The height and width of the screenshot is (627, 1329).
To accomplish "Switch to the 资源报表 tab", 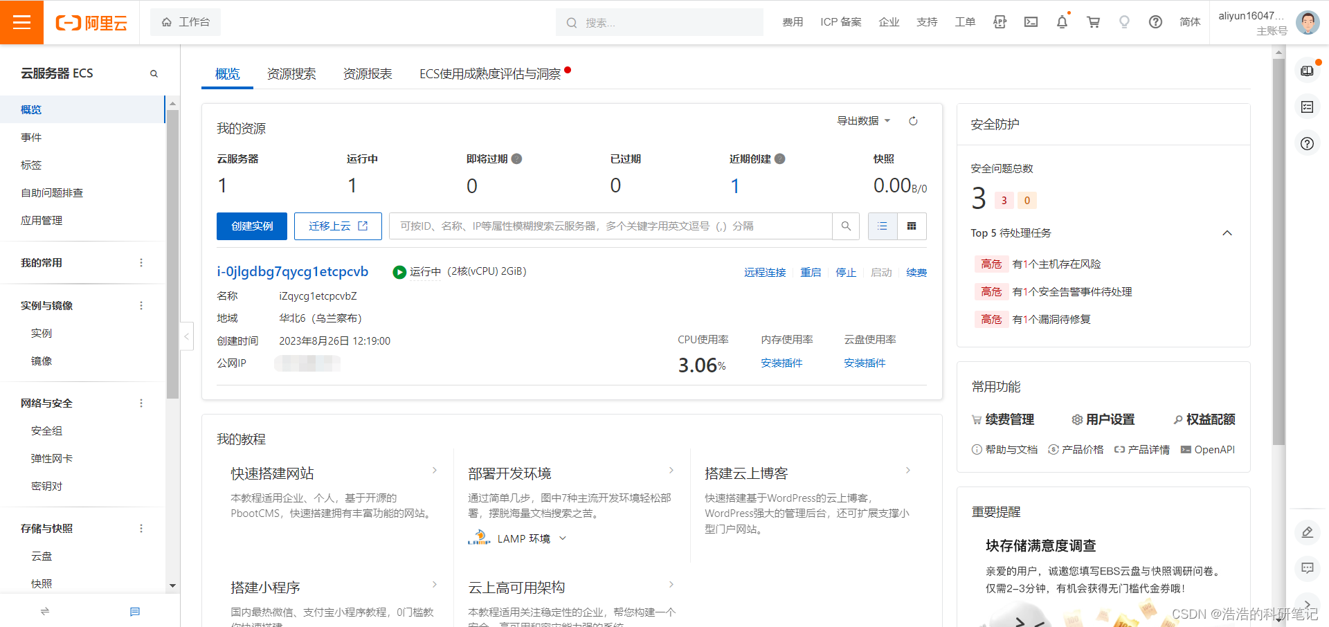I will 367,74.
